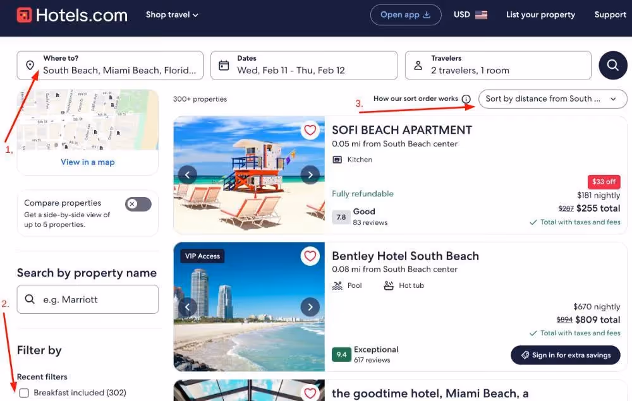Click View in a map link
This screenshot has height=401, width=632.
(x=87, y=162)
